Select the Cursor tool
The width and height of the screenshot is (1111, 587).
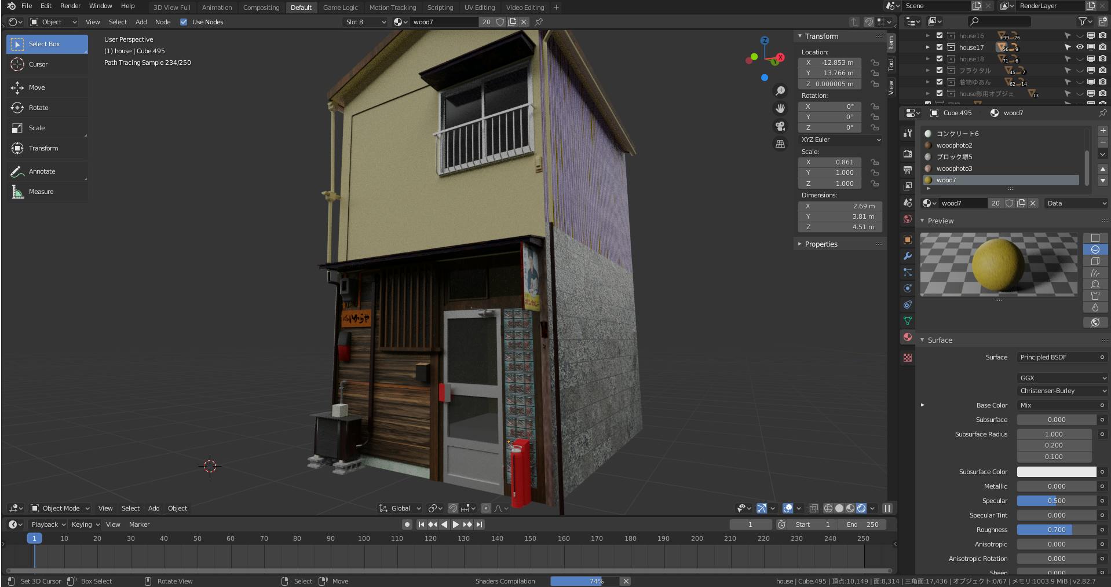47,64
